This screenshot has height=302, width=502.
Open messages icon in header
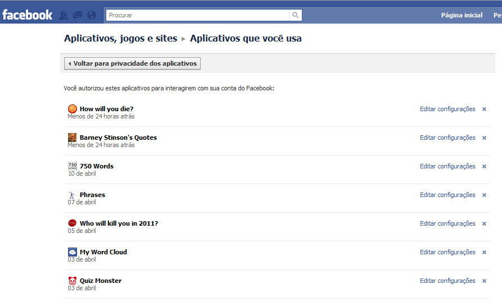78,15
